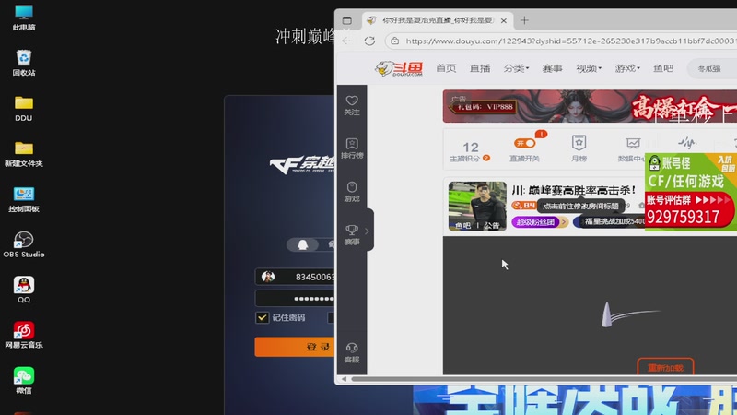
Task: Click the 超级粉丝团 badge
Action: pyautogui.click(x=535, y=221)
